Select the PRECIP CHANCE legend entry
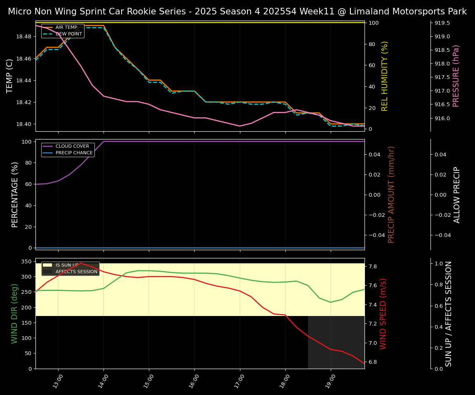The height and width of the screenshot is (395, 475). click(x=74, y=153)
